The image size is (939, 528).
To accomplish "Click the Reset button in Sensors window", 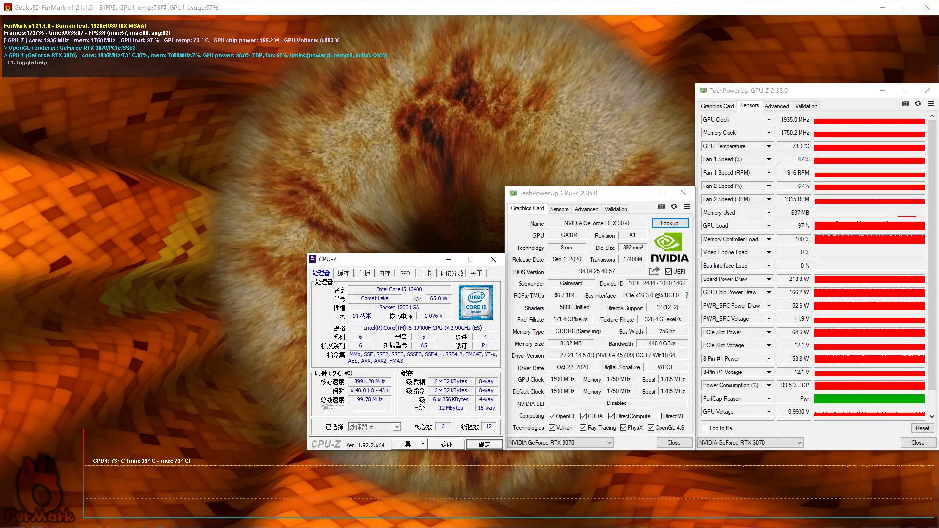I will click(x=922, y=428).
